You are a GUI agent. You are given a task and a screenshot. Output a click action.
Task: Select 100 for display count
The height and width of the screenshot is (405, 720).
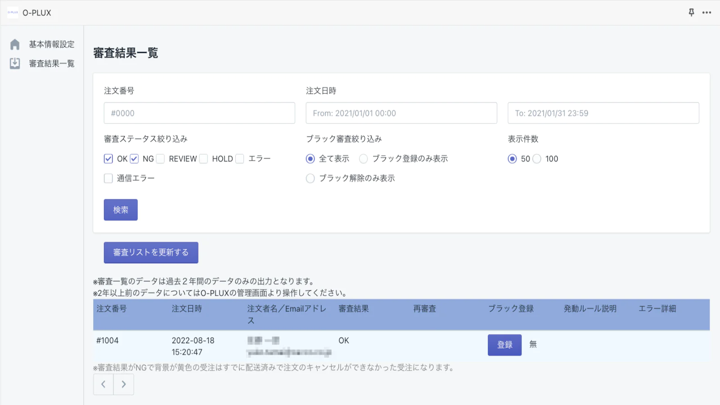[537, 159]
